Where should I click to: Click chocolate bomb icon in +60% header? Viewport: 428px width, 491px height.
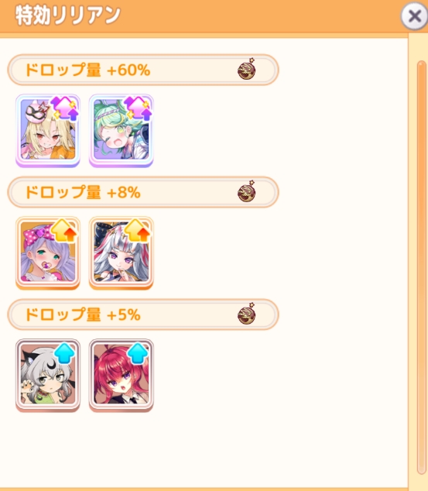(247, 69)
